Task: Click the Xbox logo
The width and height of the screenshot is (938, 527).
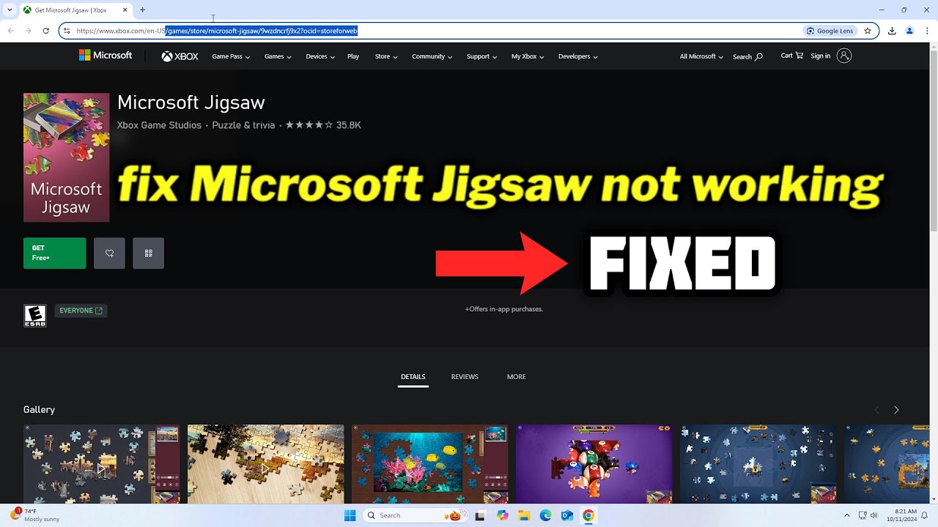Action: tap(180, 56)
